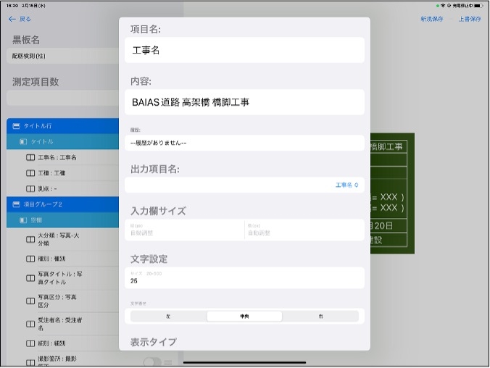Click the 内容 text field

pyautogui.click(x=244, y=103)
